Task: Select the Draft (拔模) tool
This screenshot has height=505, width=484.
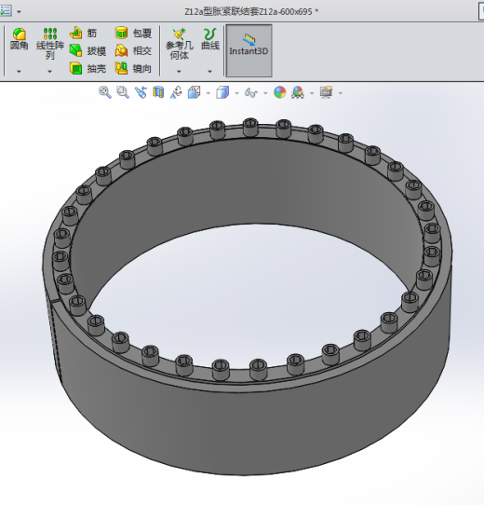Action: point(87,50)
